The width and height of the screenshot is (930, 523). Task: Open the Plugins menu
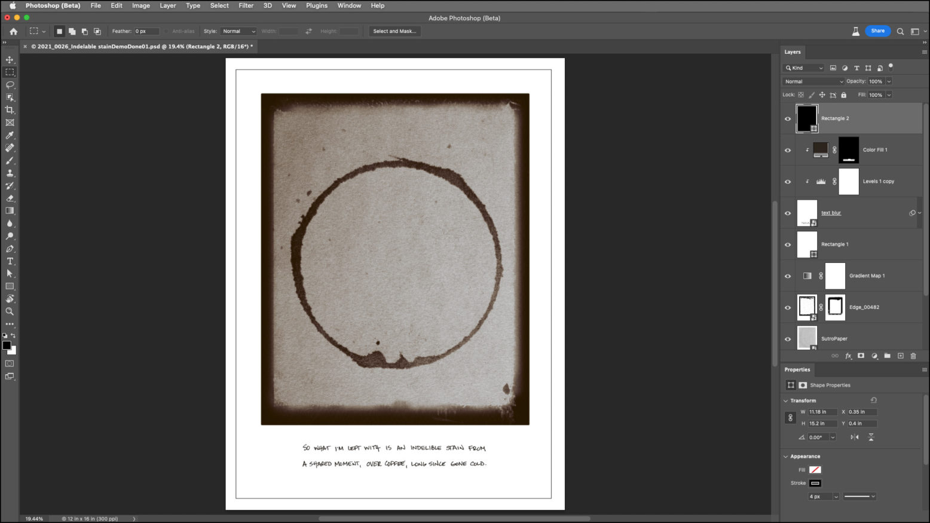click(x=317, y=5)
